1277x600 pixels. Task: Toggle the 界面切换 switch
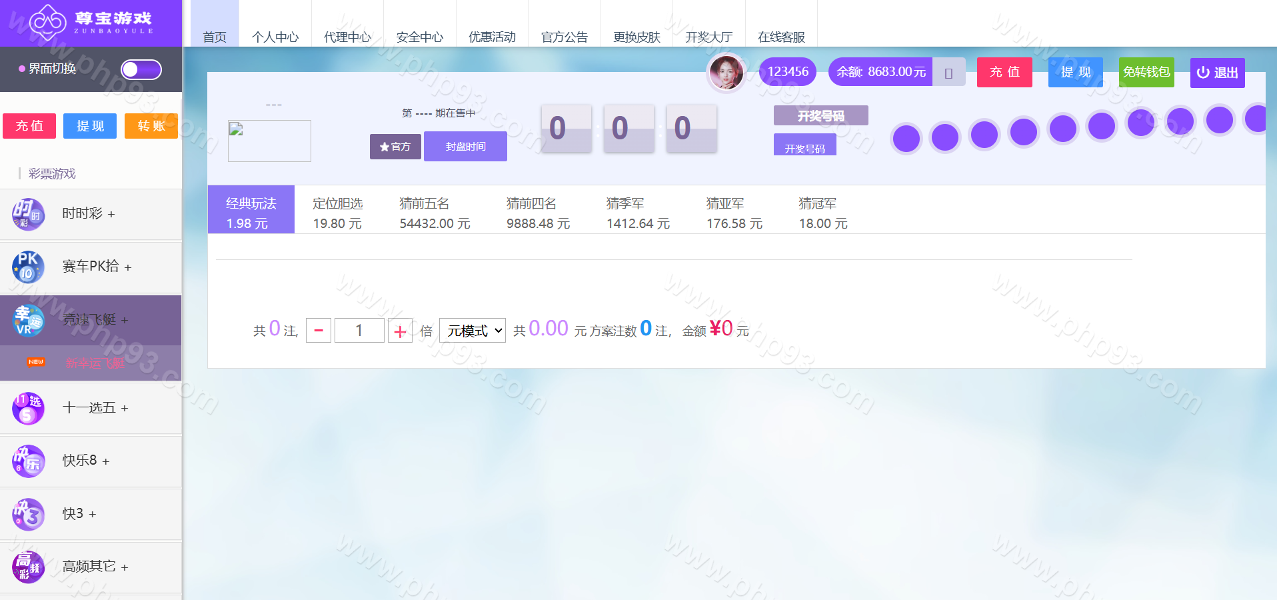[x=141, y=69]
